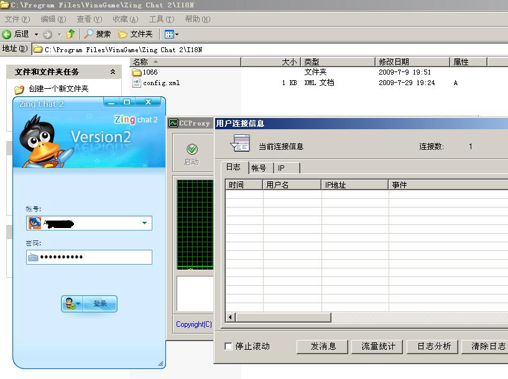Click the Event (事件) column header
The width and height of the screenshot is (508, 379).
coord(448,185)
